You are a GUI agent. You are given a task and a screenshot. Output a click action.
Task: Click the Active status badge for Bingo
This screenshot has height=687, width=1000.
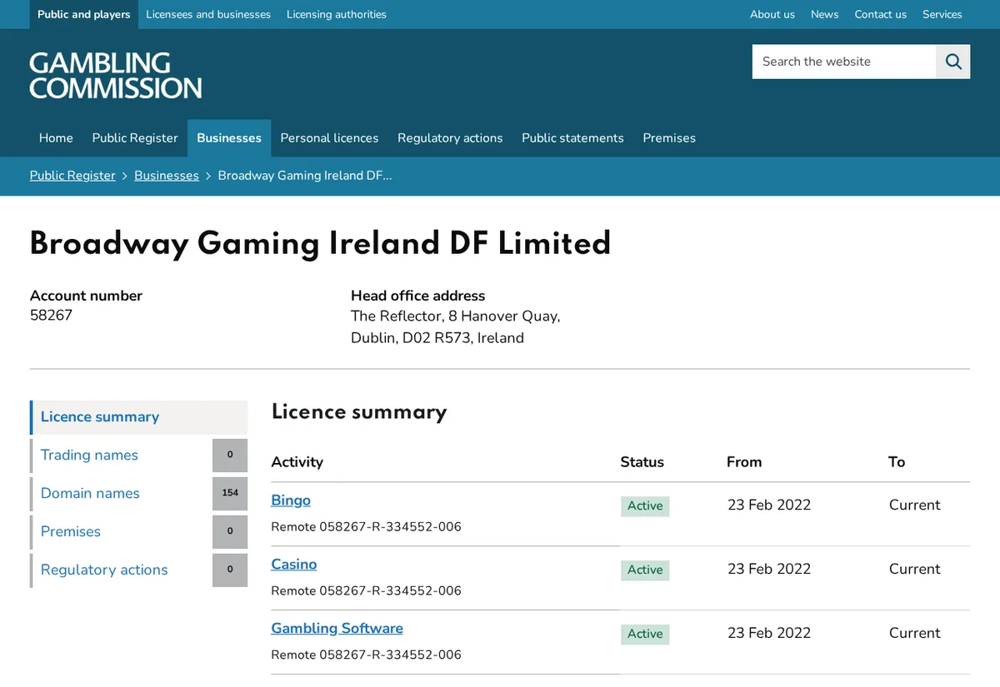point(645,506)
